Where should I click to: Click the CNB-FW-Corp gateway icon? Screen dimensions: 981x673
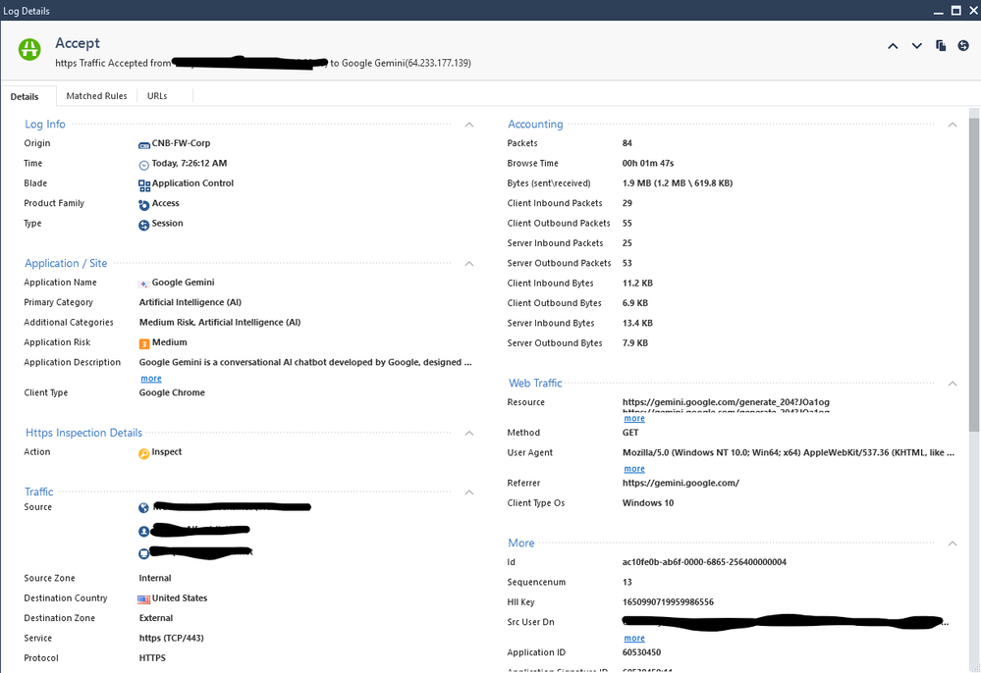144,145
